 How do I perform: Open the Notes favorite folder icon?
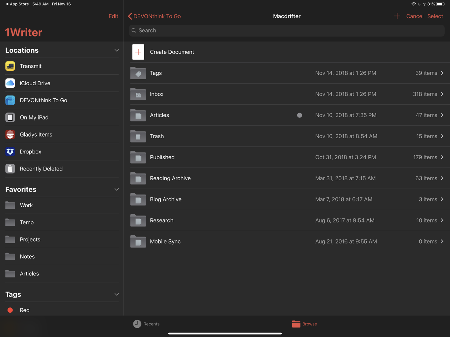click(x=10, y=257)
